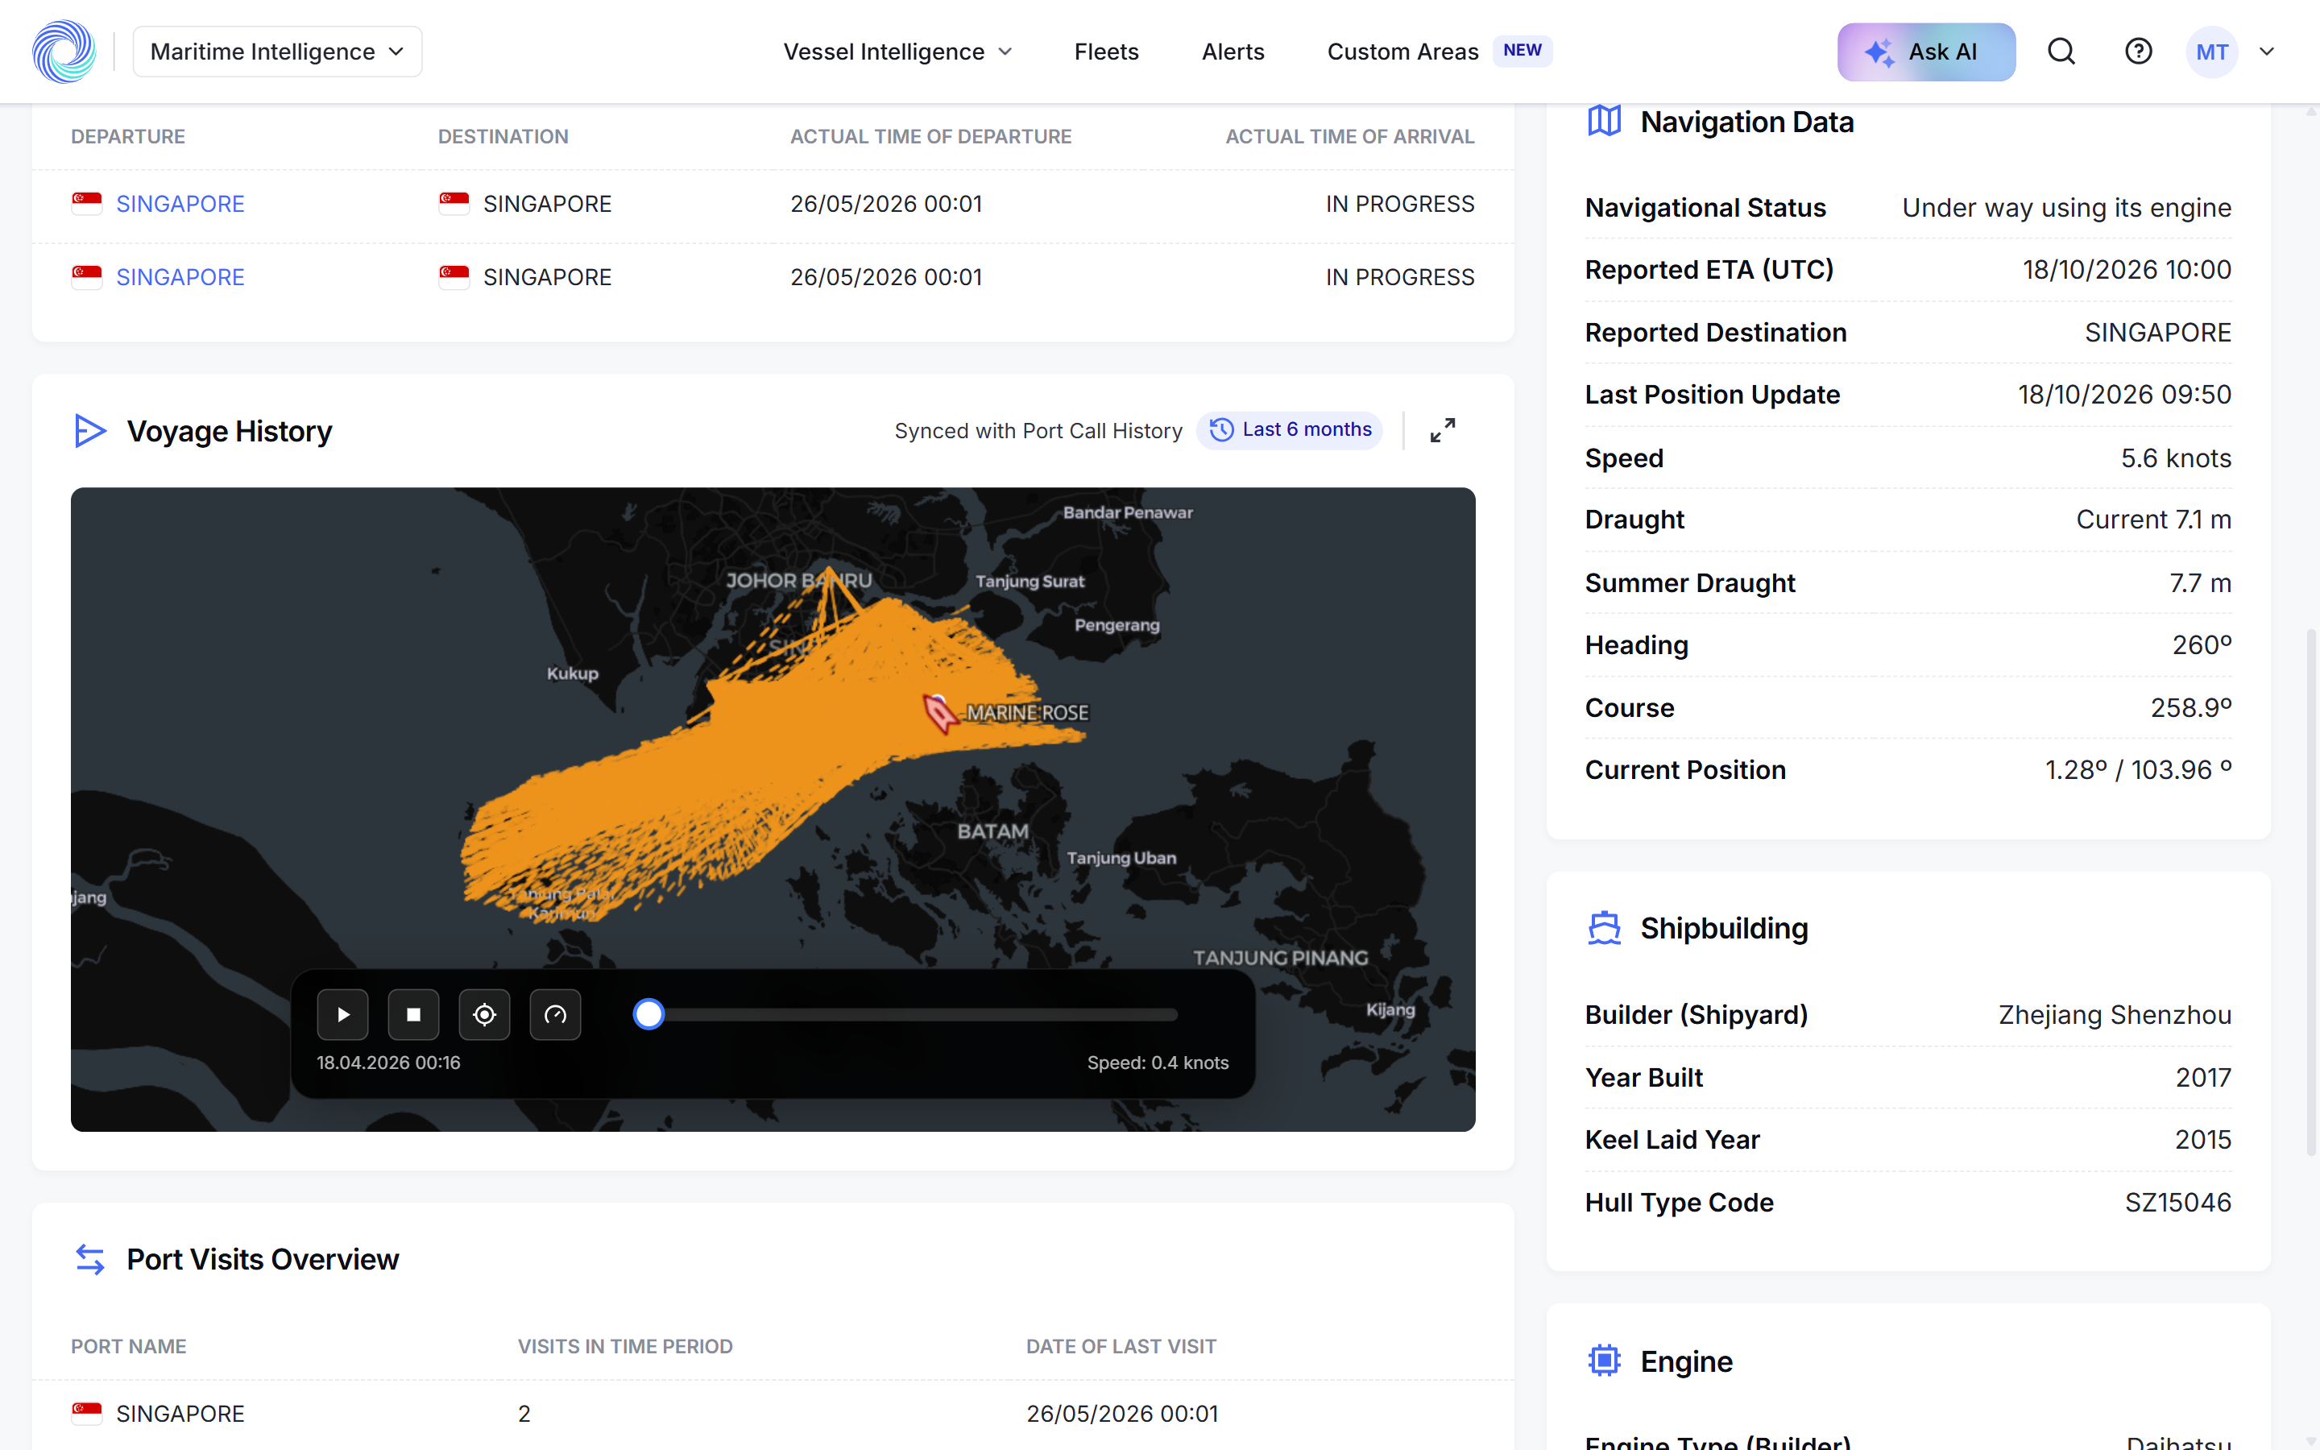The image size is (2320, 1450).
Task: Click the Shipbuilding ship icon
Action: click(x=1605, y=928)
